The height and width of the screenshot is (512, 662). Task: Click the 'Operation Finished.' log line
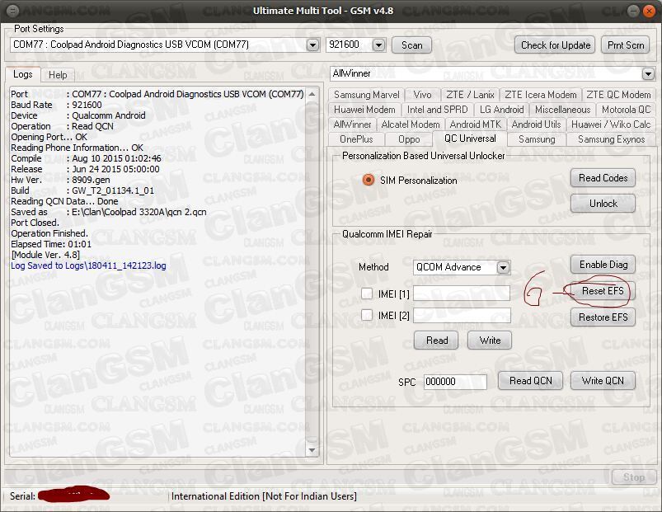49,233
